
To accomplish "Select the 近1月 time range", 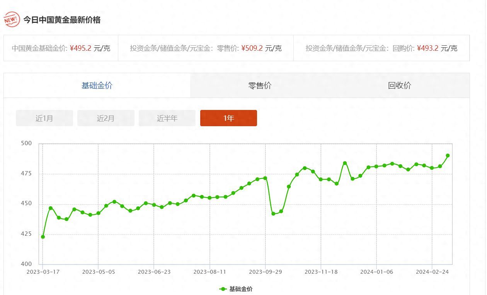I will (x=44, y=118).
